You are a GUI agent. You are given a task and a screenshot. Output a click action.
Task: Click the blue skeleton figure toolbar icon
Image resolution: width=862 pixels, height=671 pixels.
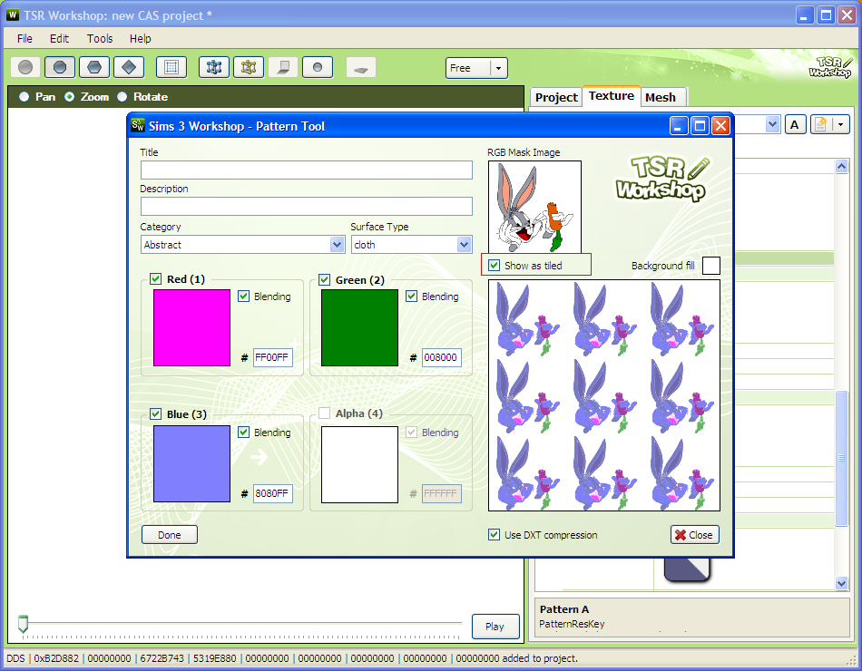[214, 68]
